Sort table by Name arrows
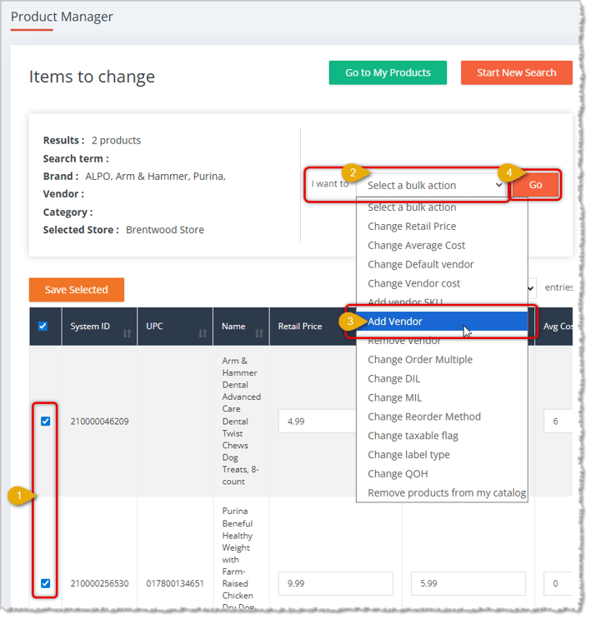The height and width of the screenshot is (619, 591). click(x=259, y=333)
